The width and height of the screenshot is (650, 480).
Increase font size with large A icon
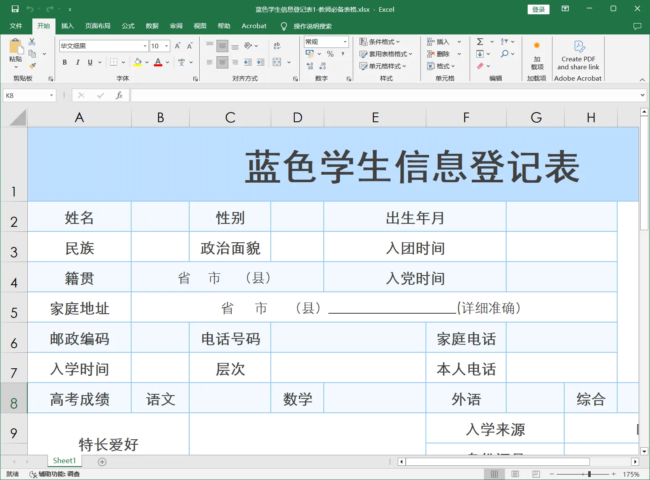(x=177, y=46)
